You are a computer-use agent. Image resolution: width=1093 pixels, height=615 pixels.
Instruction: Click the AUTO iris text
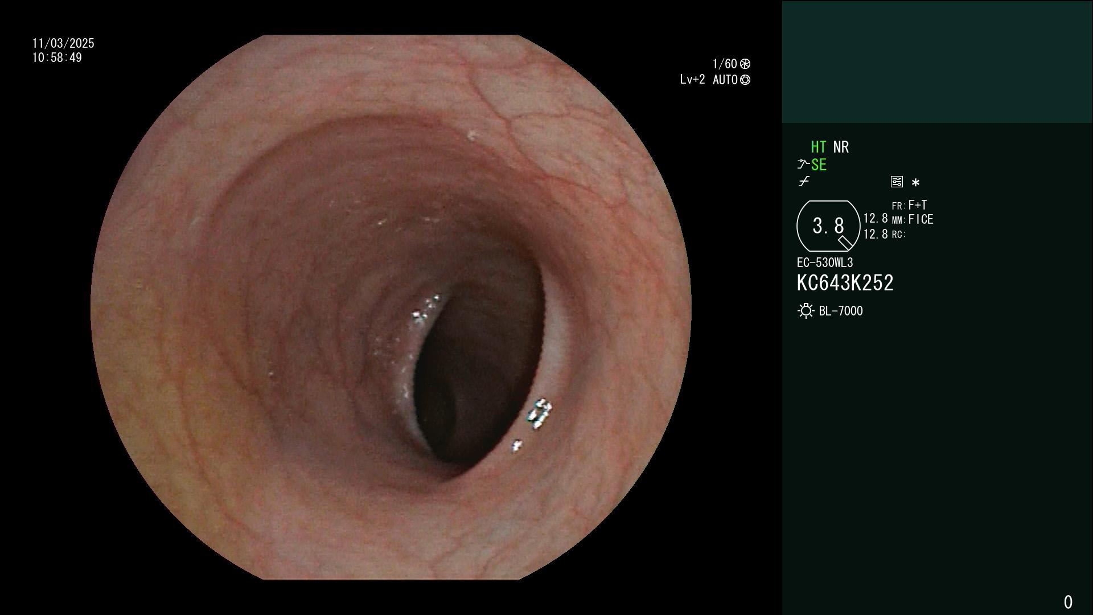(725, 80)
